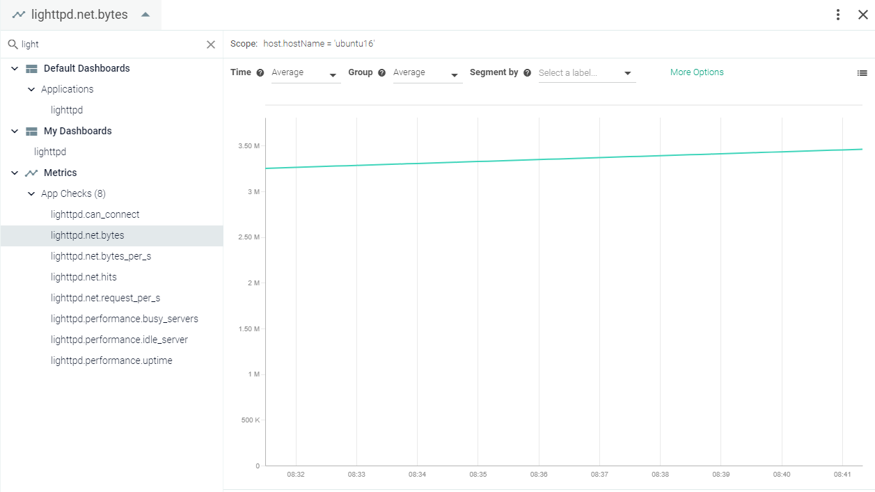Open the three-dot more options menu

point(838,15)
